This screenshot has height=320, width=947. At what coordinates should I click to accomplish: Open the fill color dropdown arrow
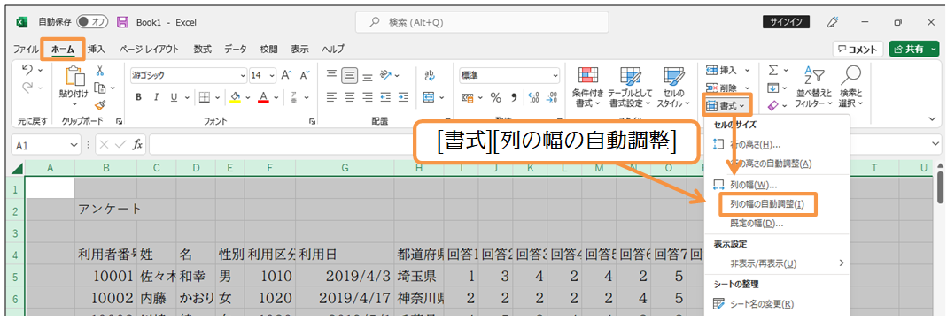tap(248, 97)
